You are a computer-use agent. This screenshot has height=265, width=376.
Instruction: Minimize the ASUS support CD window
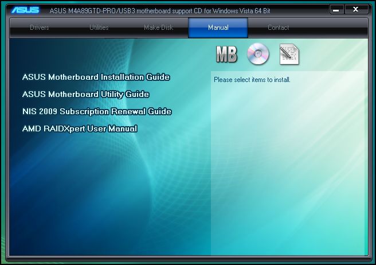point(336,10)
